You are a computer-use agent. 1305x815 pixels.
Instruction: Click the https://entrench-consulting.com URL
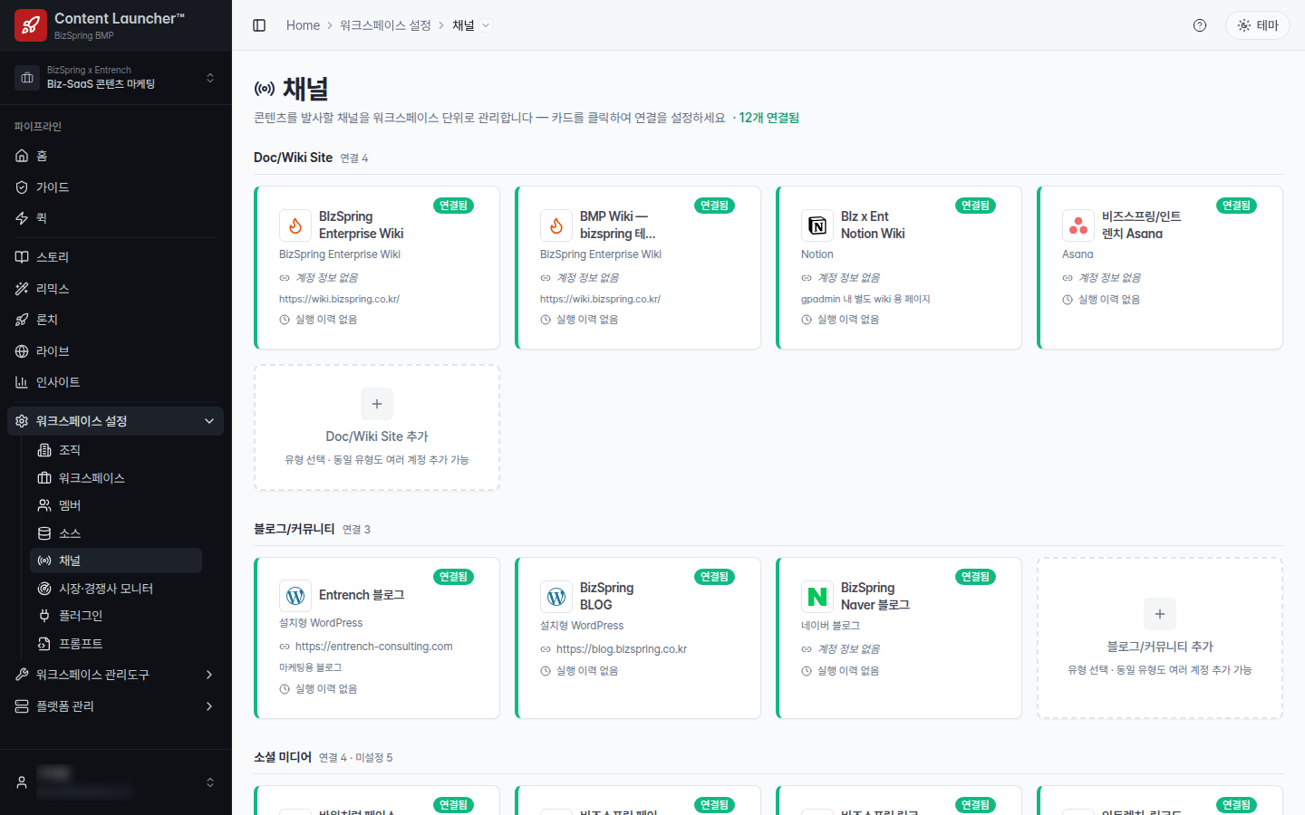point(373,647)
